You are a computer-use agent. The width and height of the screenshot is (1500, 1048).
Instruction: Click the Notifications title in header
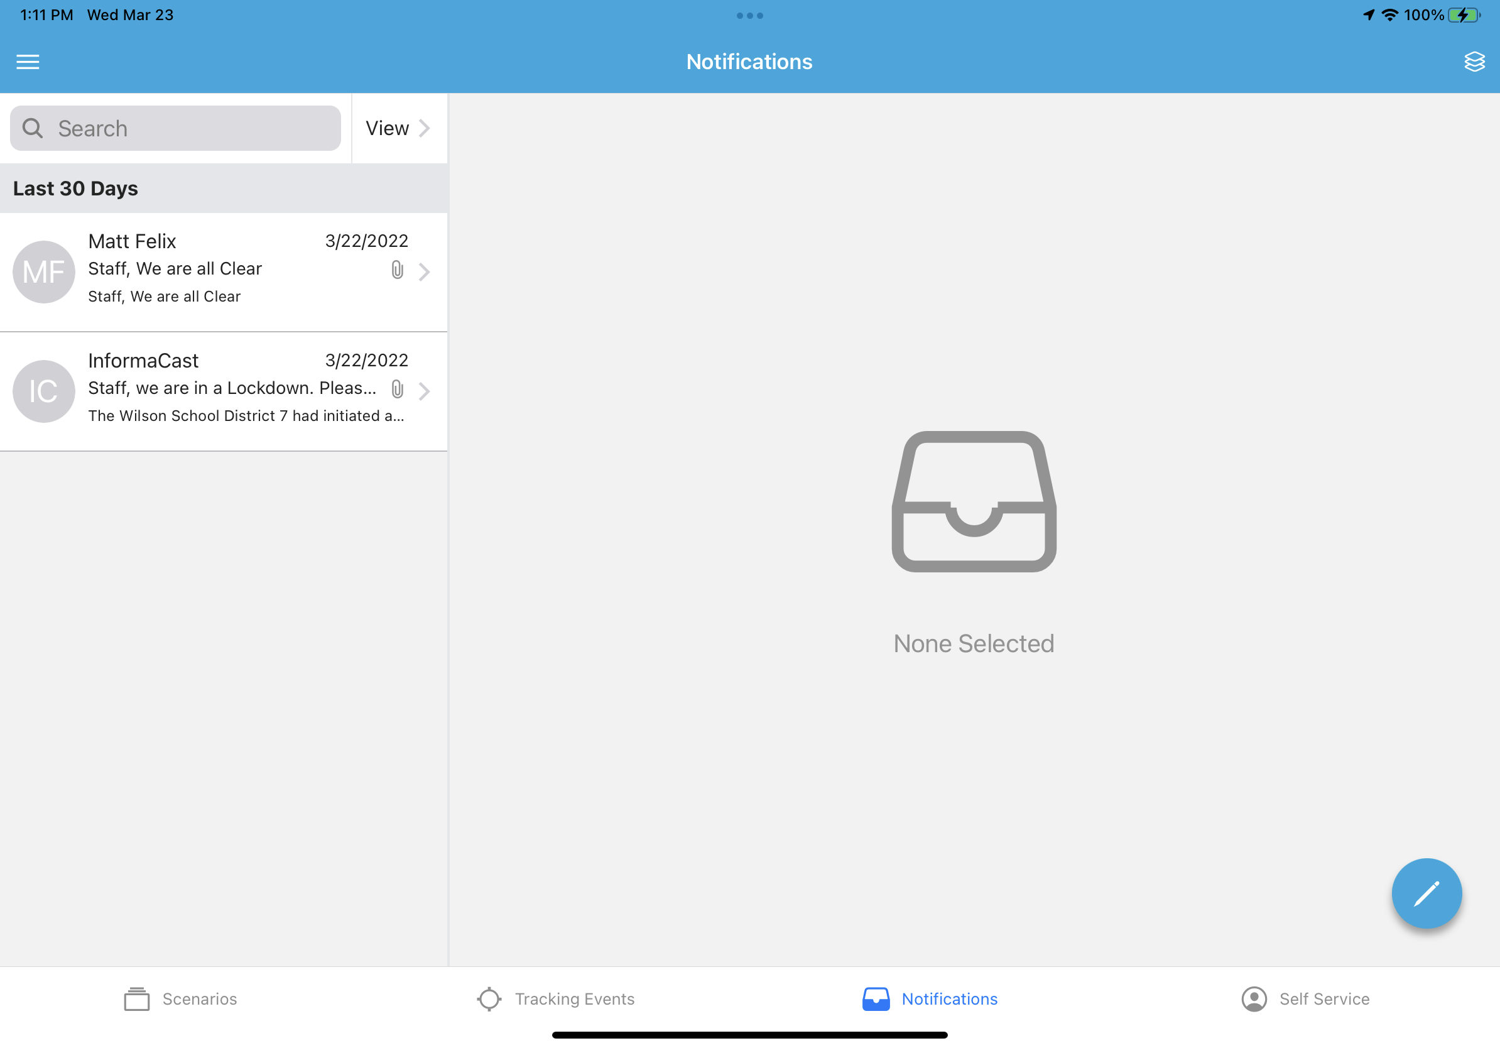tap(749, 62)
